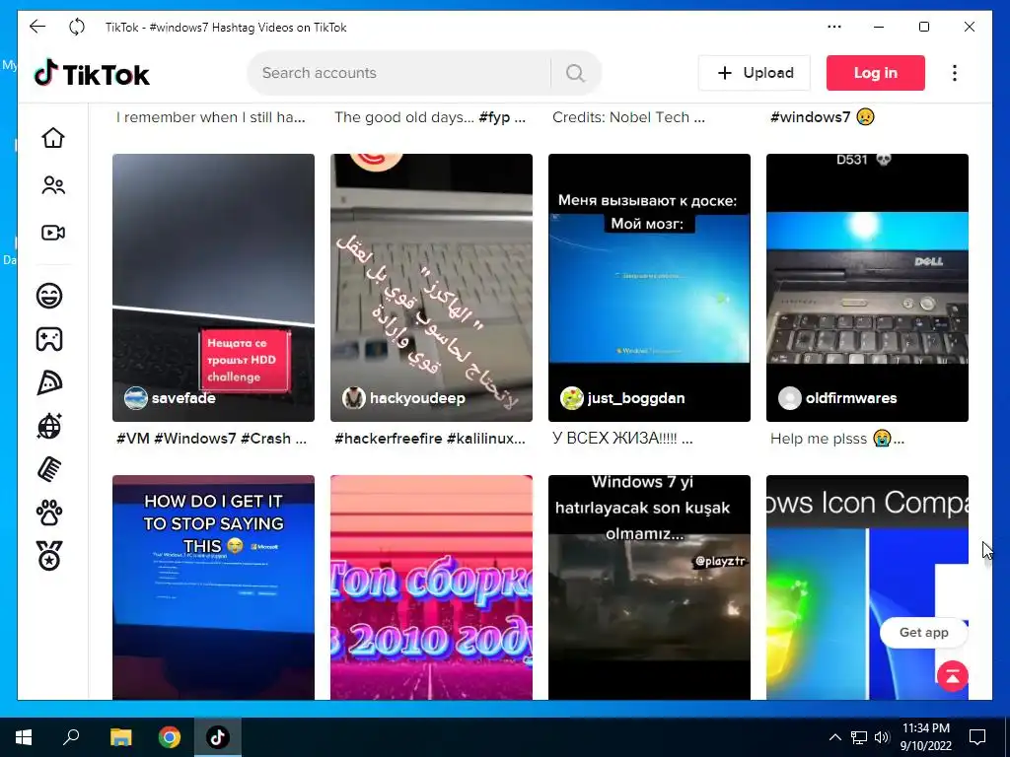Select the Animals paw print category icon

coord(49,513)
